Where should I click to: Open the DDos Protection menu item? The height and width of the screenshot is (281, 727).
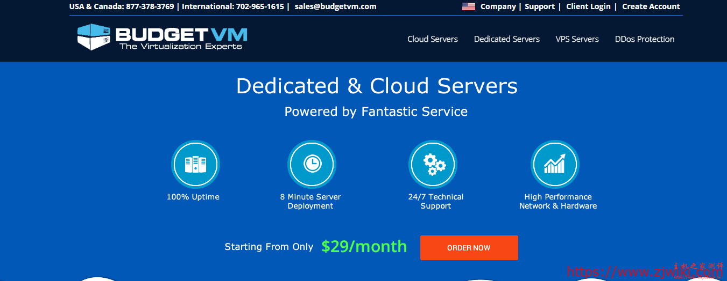(x=644, y=39)
